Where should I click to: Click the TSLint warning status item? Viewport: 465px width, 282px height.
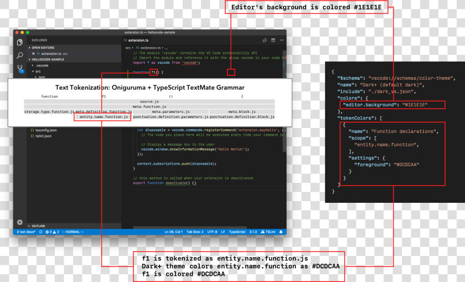(x=268, y=232)
